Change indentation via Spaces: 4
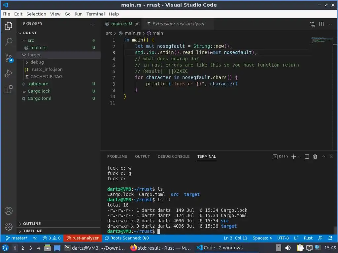This screenshot has height=253, width=338. click(262, 238)
